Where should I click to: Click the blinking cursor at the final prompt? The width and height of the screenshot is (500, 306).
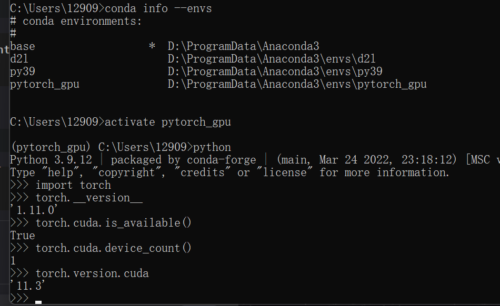38,301
